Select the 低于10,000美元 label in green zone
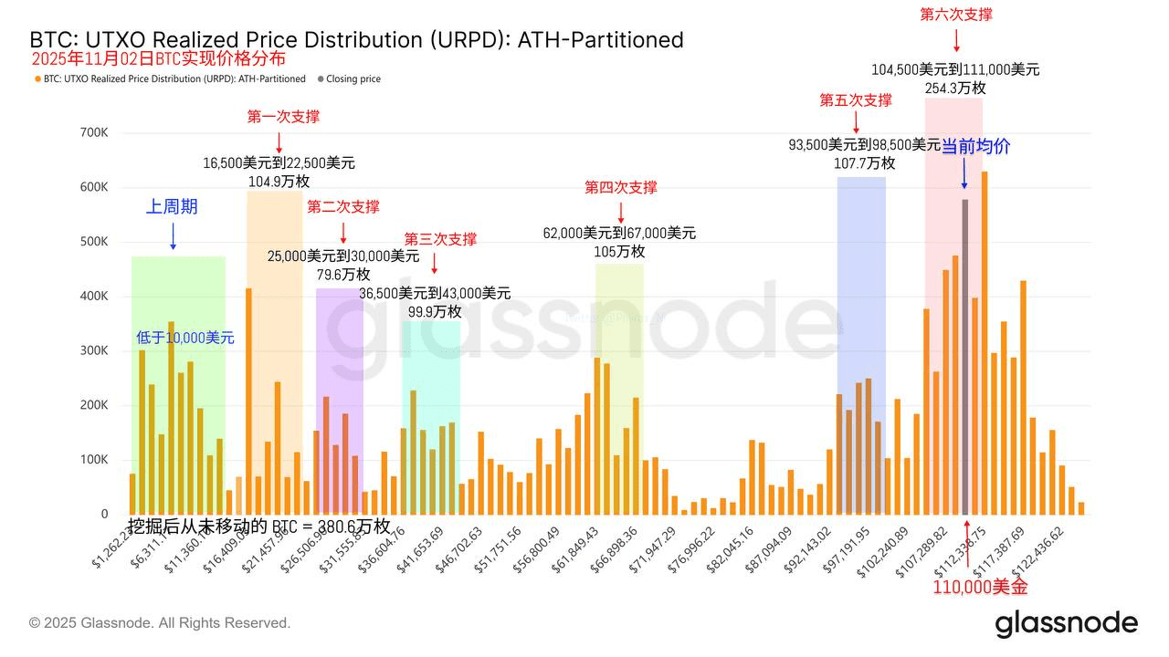The height and width of the screenshot is (657, 1169). point(185,338)
